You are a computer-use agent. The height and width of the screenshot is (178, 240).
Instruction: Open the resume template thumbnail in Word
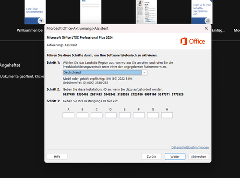146,12
